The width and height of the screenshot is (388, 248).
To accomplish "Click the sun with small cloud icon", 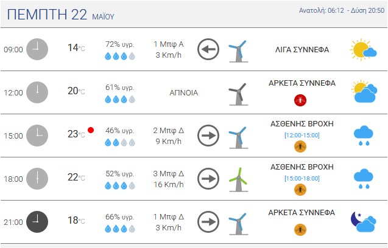I will pos(363,49).
